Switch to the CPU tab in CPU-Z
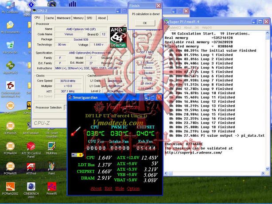The height and width of the screenshot is (204, 272). click(x=37, y=18)
